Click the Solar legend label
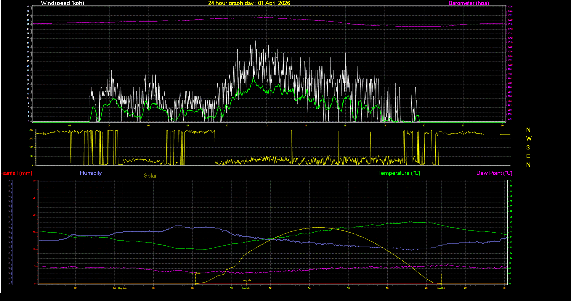Viewport: 571px width, 301px height. tap(150, 176)
